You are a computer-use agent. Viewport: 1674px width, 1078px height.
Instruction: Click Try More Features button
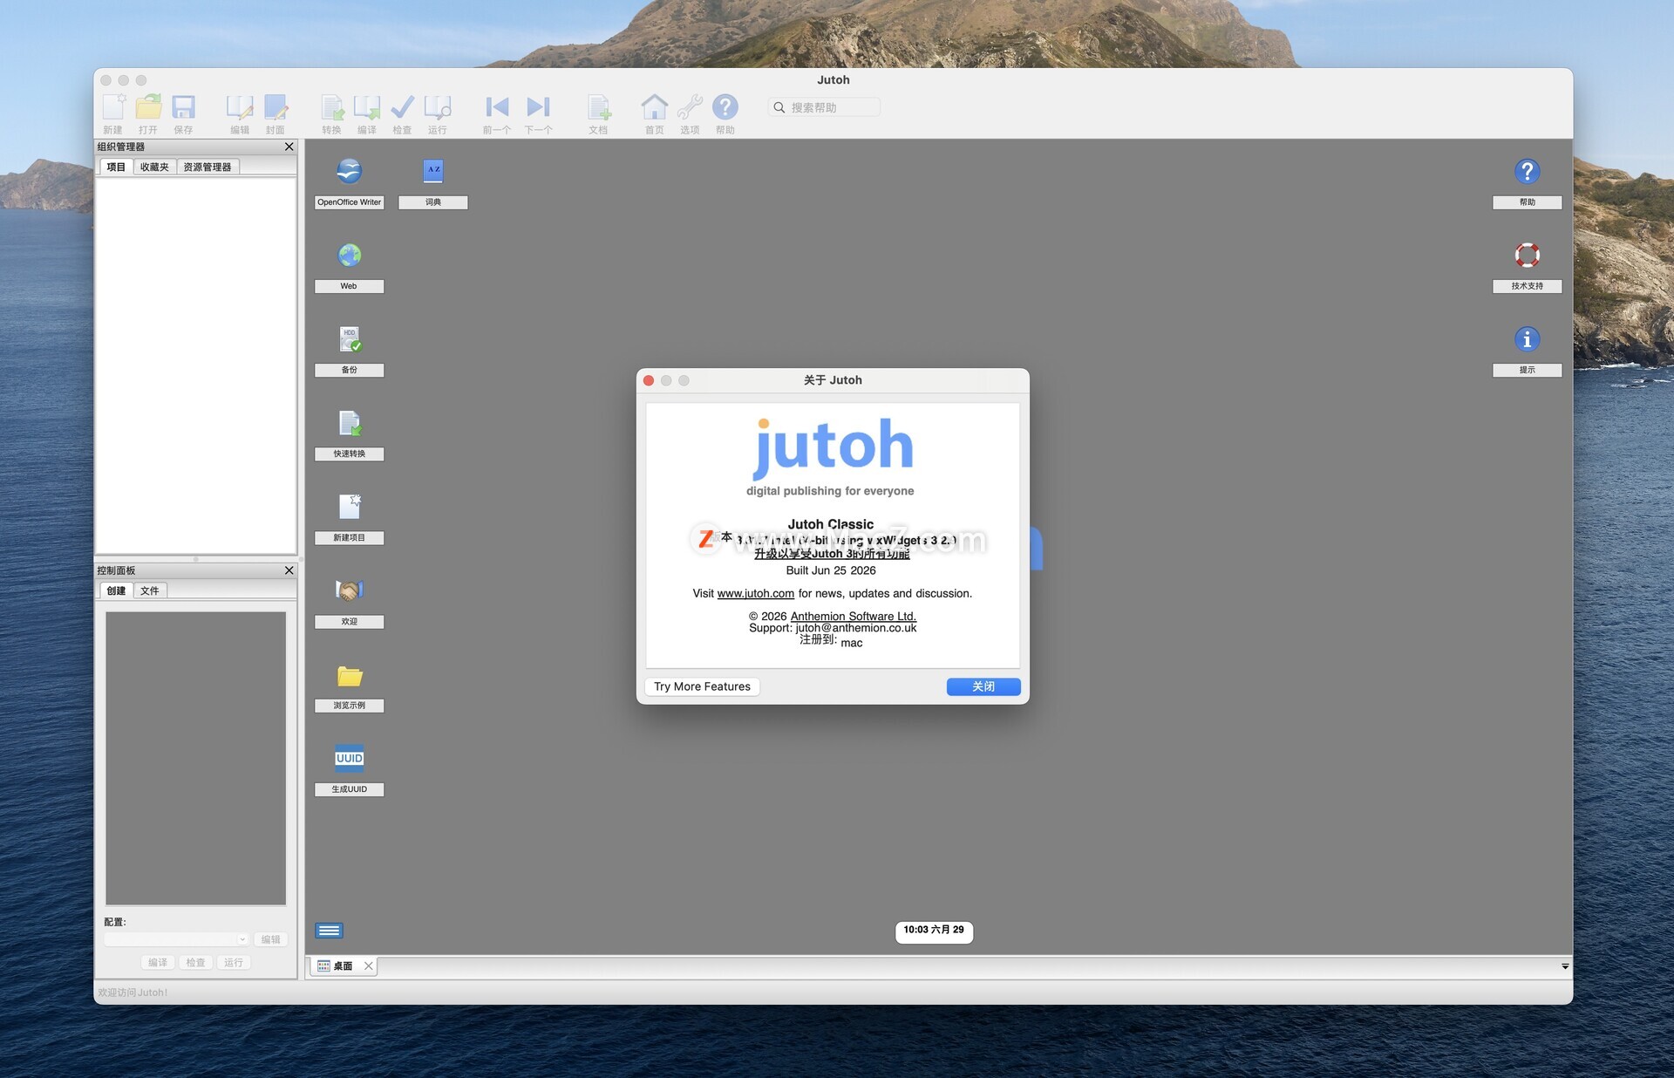702,686
